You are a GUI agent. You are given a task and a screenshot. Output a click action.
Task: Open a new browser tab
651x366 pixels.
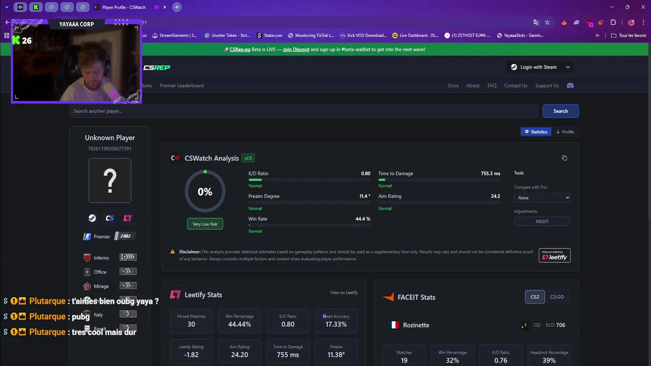tap(176, 7)
